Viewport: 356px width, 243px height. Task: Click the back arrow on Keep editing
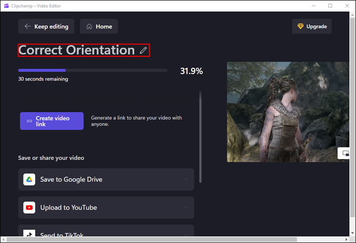click(28, 26)
